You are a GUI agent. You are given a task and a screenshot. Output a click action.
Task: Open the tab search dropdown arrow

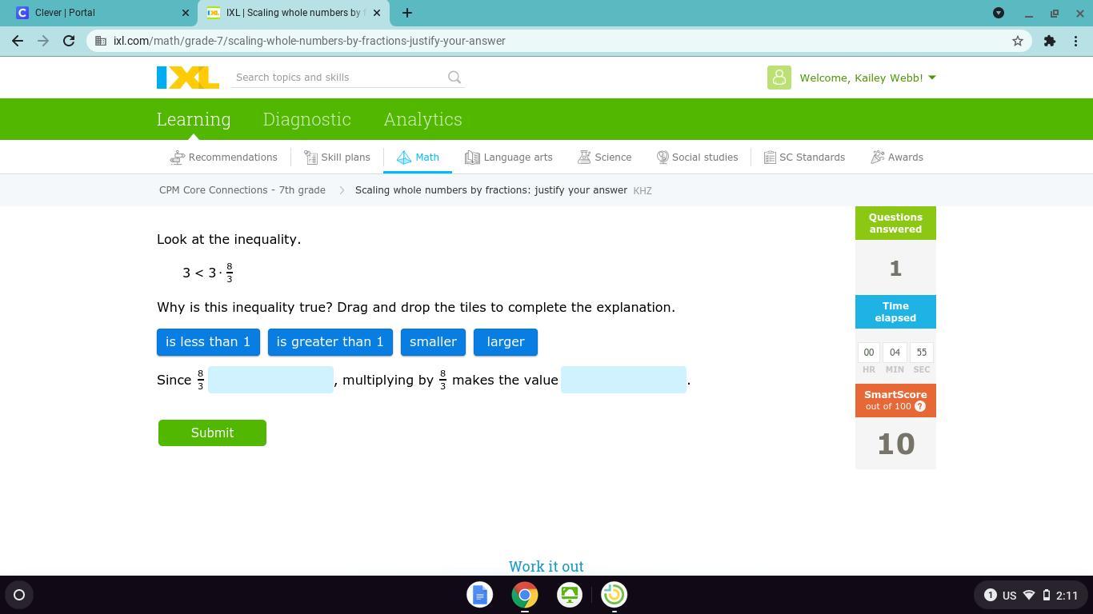click(999, 13)
